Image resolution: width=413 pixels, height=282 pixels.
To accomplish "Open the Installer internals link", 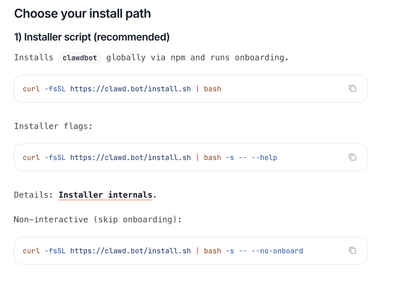I will (x=105, y=195).
